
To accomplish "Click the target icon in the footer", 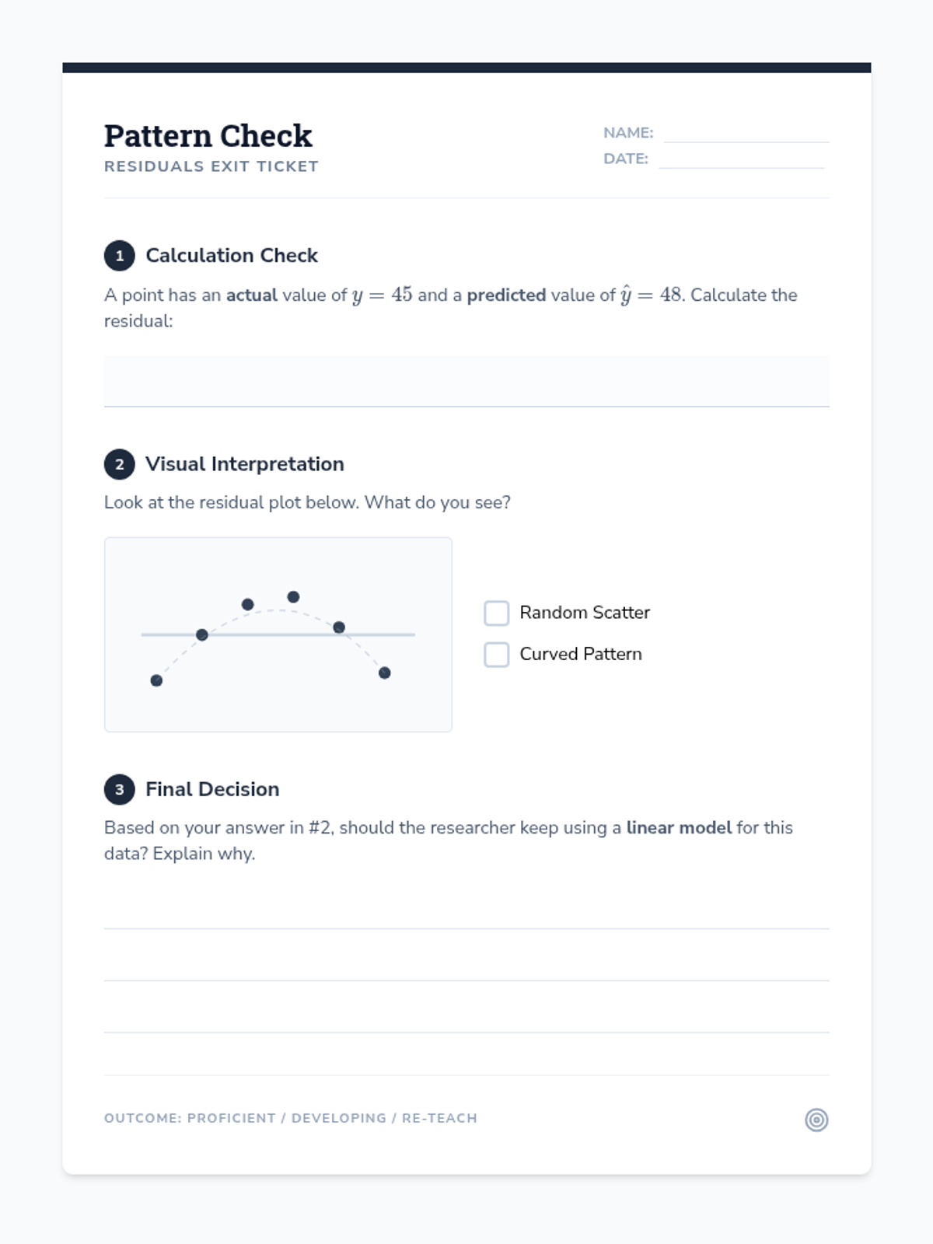I will pyautogui.click(x=816, y=1120).
